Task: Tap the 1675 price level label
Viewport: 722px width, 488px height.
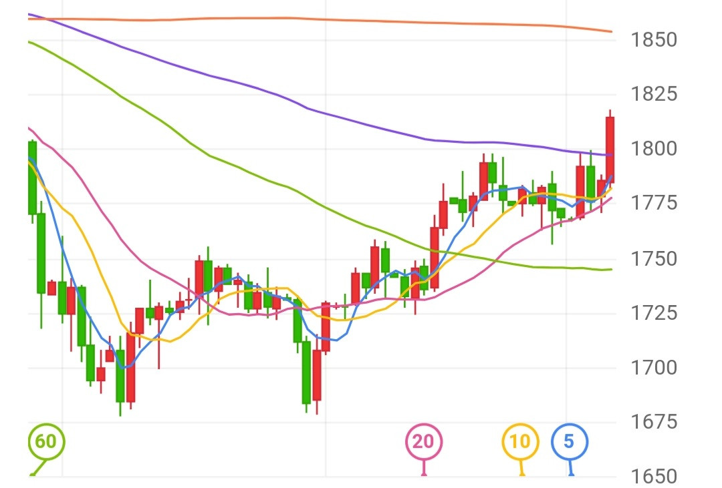Action: (x=654, y=422)
